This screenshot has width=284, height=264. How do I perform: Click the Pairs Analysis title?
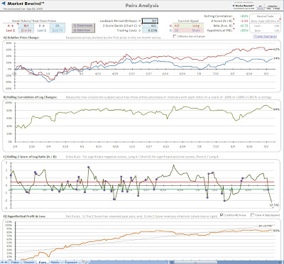(142, 6)
